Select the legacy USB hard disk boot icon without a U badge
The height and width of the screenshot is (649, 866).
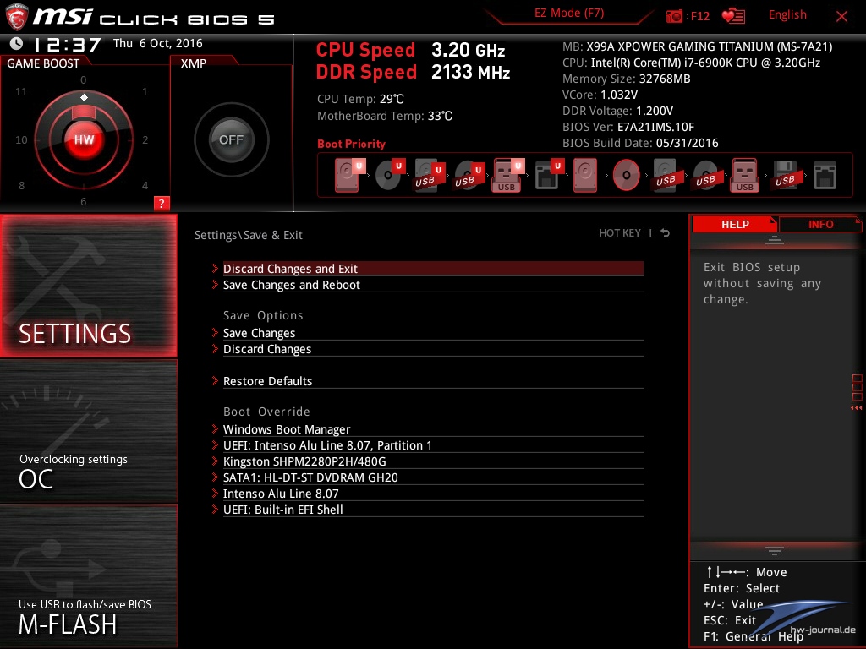(666, 175)
